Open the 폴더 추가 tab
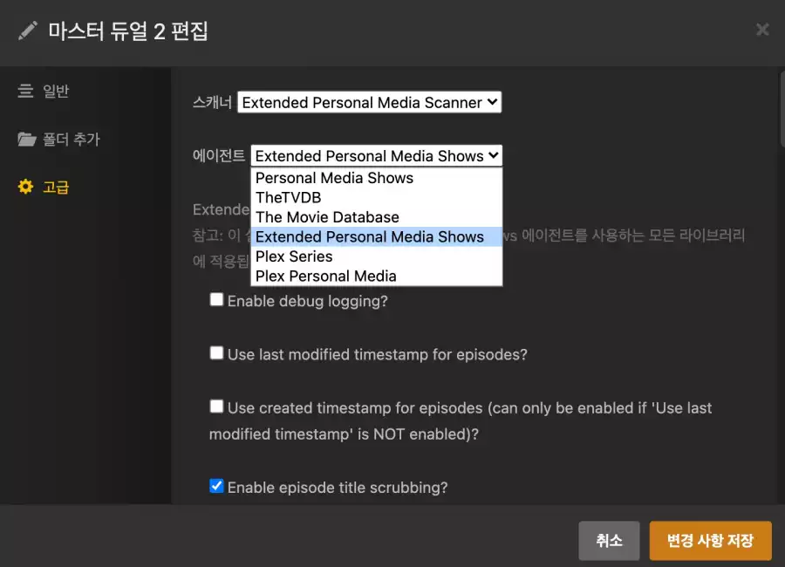Screen dimensions: 785x567 tap(59, 139)
